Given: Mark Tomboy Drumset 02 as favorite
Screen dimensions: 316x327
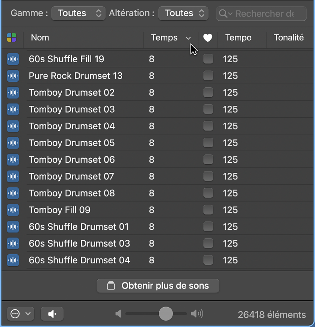Looking at the screenshot, I should click(x=208, y=93).
